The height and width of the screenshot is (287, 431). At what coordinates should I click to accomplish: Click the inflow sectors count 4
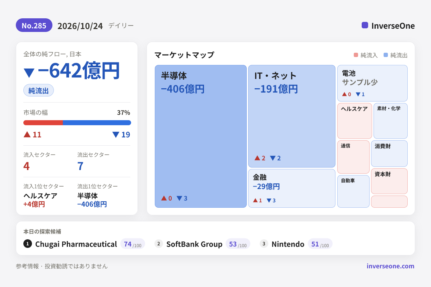27,166
